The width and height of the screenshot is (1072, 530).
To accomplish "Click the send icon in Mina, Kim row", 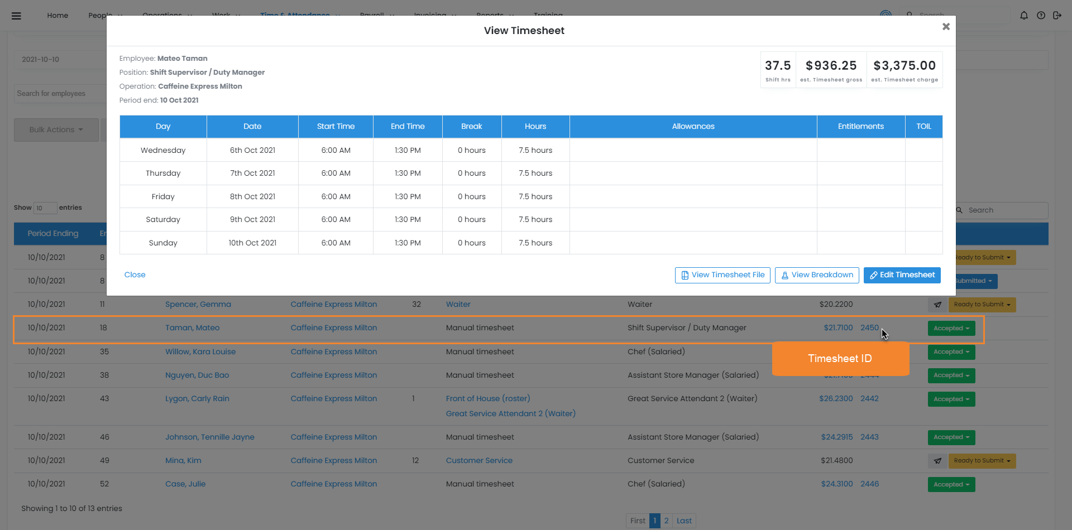I will pyautogui.click(x=937, y=461).
